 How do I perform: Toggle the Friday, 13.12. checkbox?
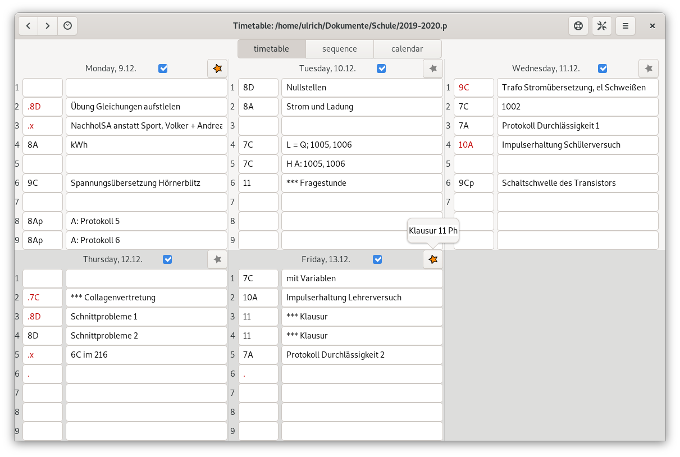tap(377, 259)
